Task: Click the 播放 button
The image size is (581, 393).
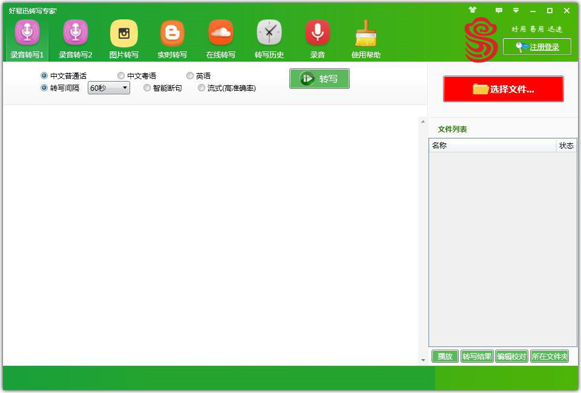Action: (x=445, y=356)
